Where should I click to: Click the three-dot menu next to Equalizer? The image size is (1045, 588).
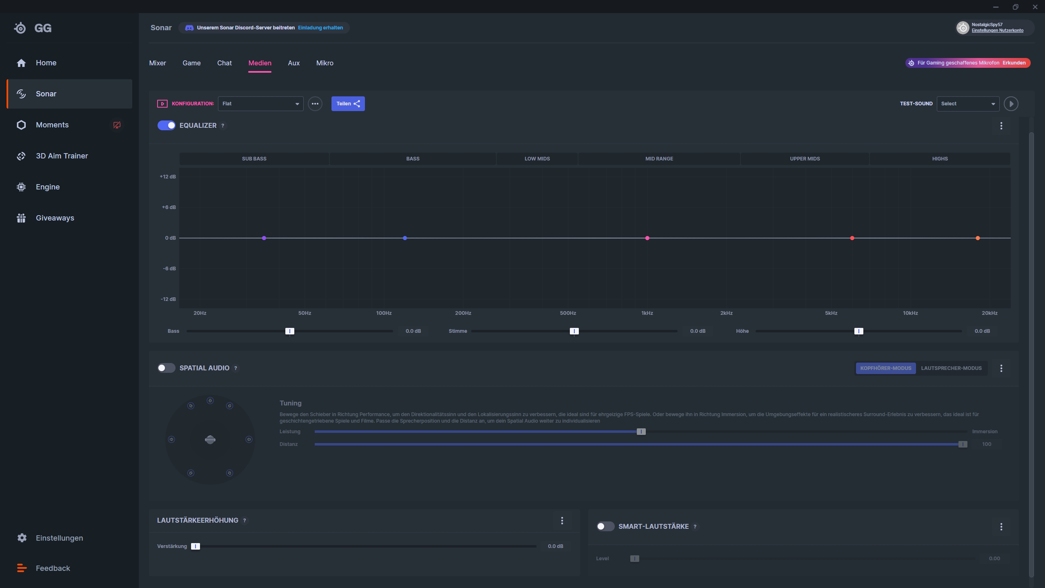click(1001, 126)
